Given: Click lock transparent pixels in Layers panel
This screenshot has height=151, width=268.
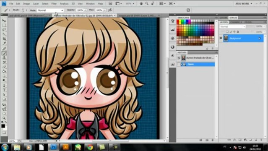Looking at the screenshot, I should (x=227, y=31).
